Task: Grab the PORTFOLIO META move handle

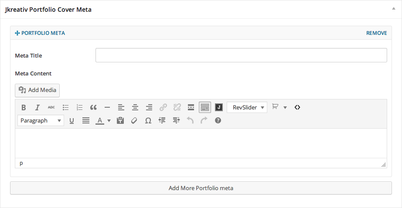Action: (x=17, y=33)
